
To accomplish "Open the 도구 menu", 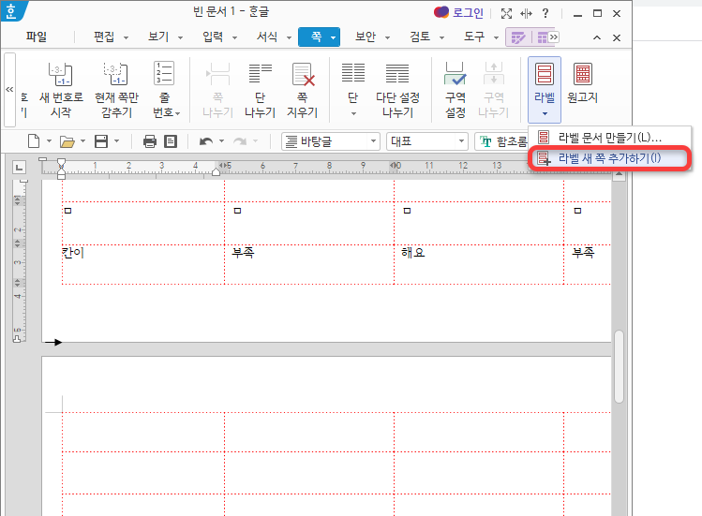I will pos(474,37).
